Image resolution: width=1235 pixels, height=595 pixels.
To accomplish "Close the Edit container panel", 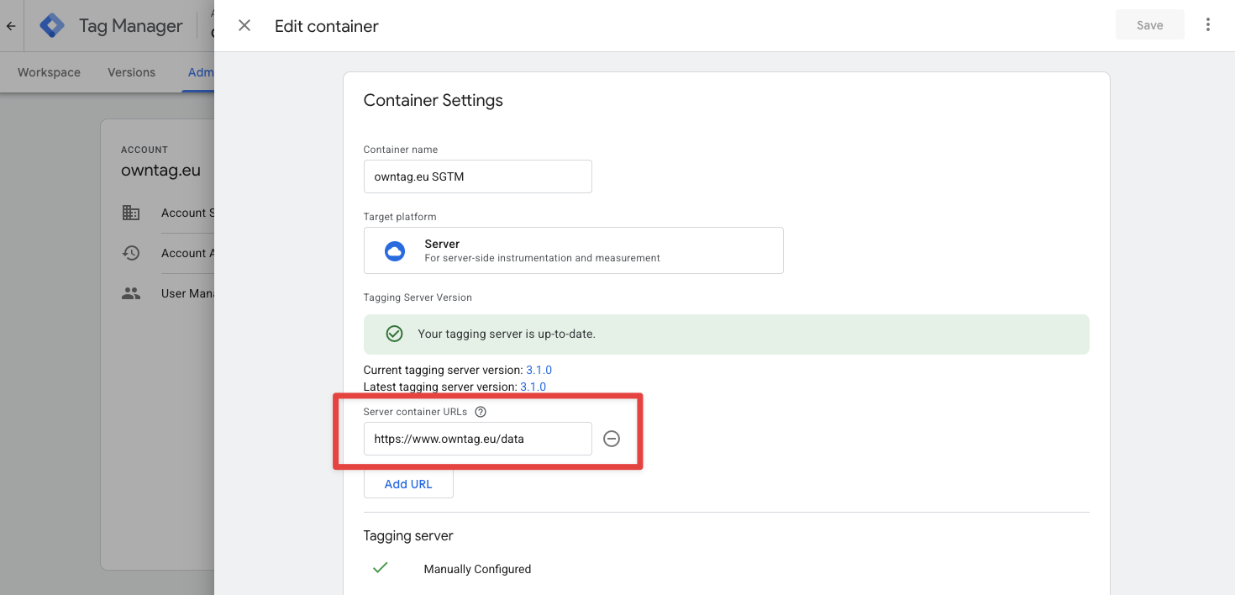I will pyautogui.click(x=244, y=25).
